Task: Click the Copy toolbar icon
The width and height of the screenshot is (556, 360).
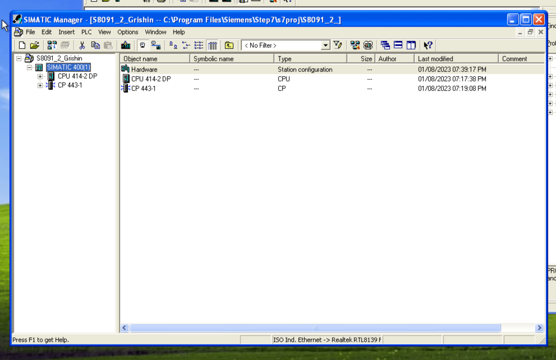Action: click(x=95, y=45)
